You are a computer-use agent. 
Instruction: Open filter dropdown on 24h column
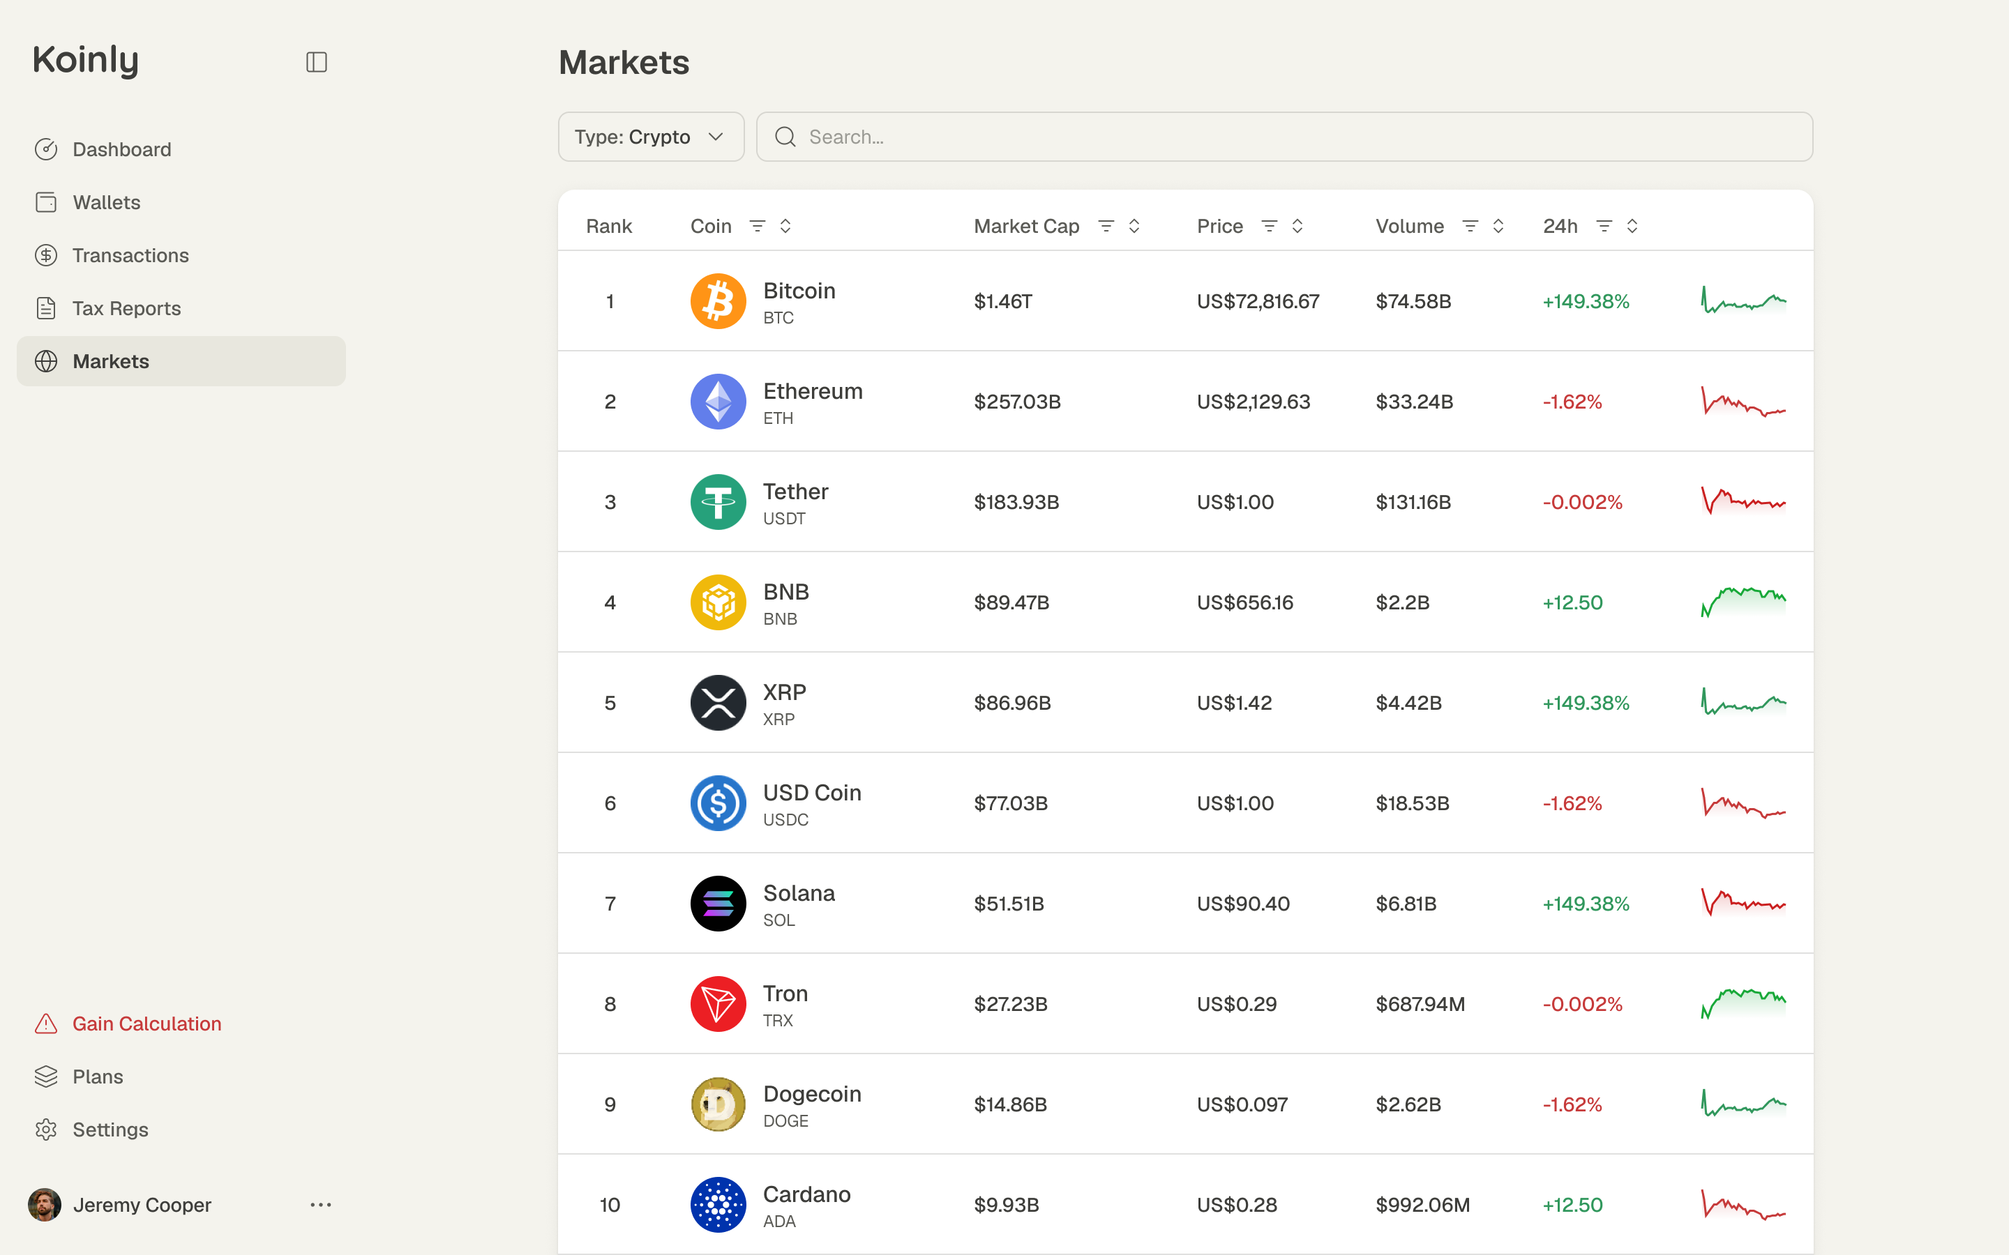tap(1604, 226)
